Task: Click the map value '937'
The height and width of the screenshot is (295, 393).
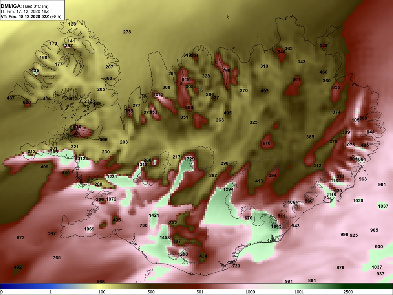Action: (380, 274)
